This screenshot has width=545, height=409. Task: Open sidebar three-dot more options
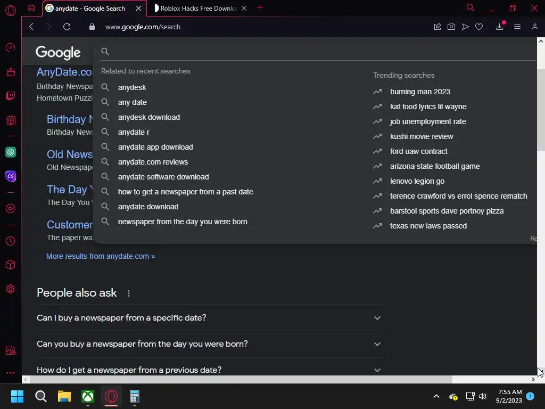pyautogui.click(x=11, y=372)
